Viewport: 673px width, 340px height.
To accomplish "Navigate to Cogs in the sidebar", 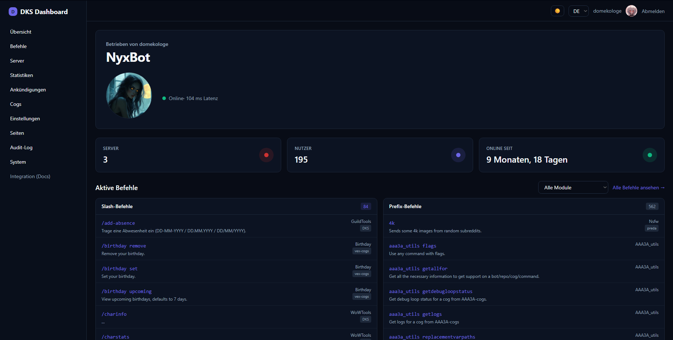I will coord(16,104).
